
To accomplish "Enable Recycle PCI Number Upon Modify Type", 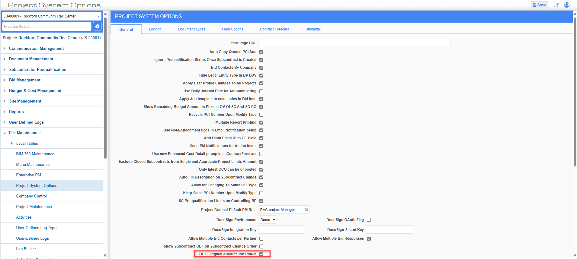I will tap(261, 115).
